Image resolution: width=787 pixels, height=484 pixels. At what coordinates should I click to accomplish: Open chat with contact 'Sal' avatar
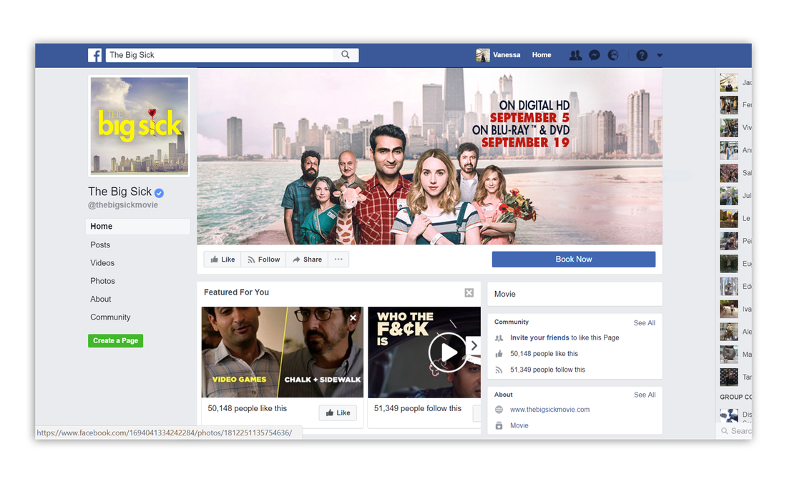click(729, 173)
